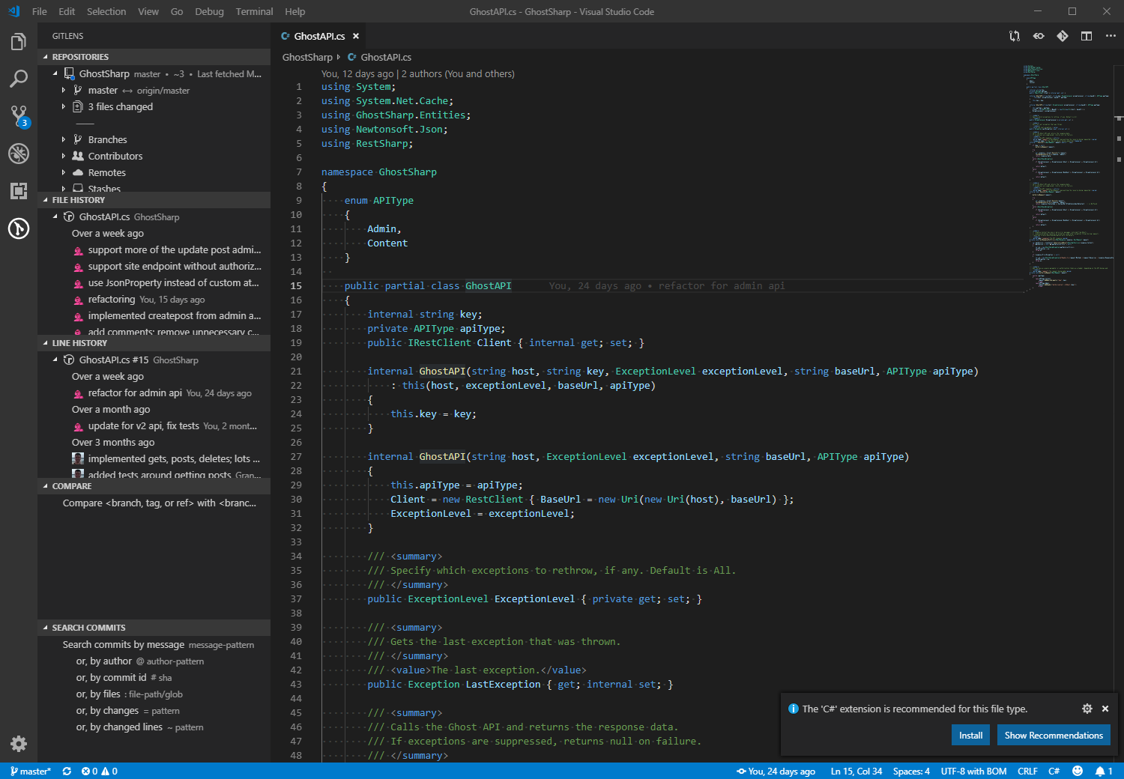Open the Debug view (no-bug icon)
1124x779 pixels.
click(19, 154)
